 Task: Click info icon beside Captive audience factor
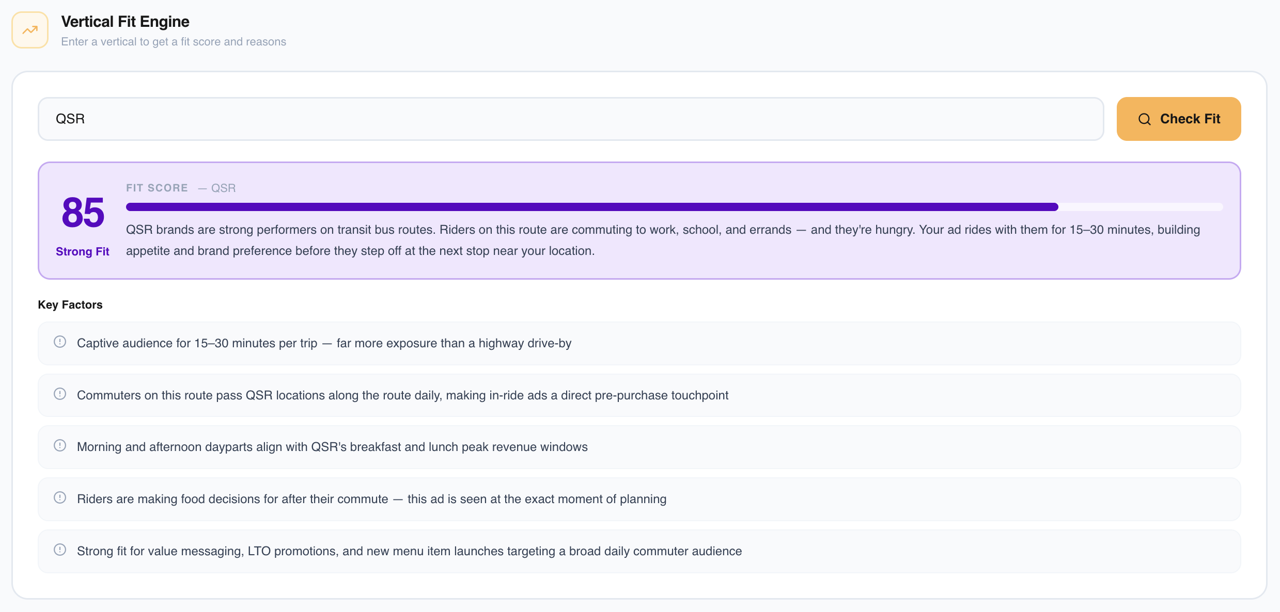pos(60,342)
